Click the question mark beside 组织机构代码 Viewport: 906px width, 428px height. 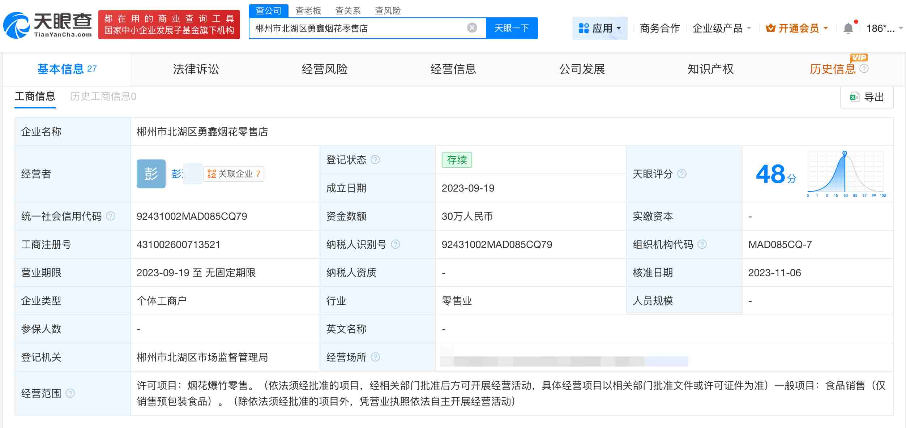(701, 244)
